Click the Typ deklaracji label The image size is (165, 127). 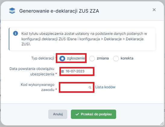(x=43, y=58)
